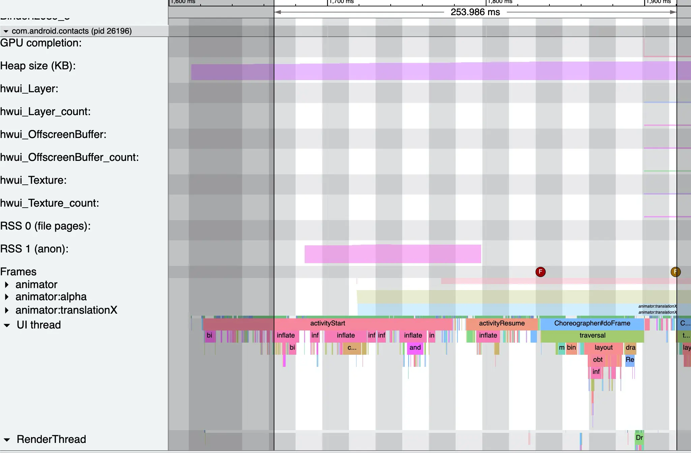Click the pink RSS 1 (anon) counter bar

point(393,254)
